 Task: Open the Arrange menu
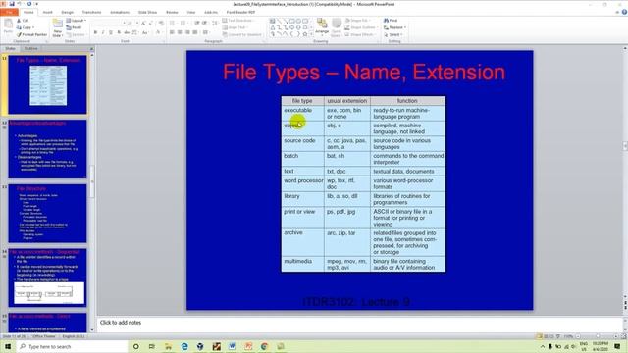coord(322,27)
